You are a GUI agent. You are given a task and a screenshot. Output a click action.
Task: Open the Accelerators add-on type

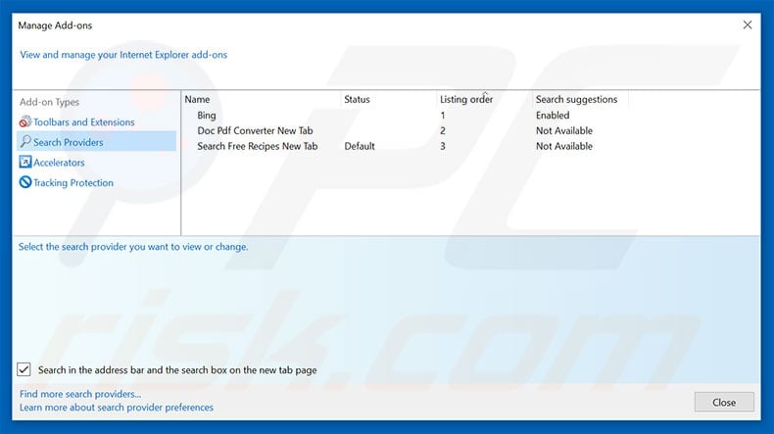59,163
